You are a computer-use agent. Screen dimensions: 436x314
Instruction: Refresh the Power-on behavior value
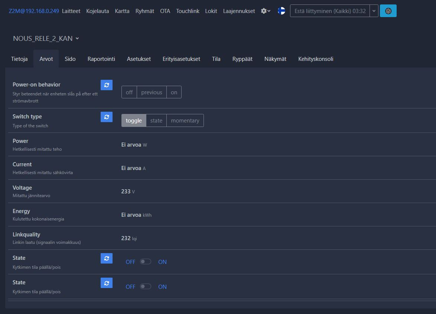point(107,85)
